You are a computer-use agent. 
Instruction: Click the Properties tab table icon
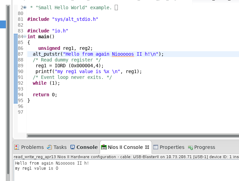(156, 147)
